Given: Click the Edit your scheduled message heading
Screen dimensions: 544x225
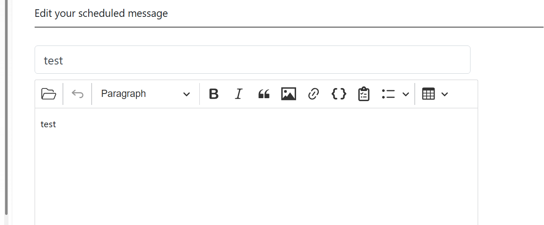Looking at the screenshot, I should click(101, 13).
